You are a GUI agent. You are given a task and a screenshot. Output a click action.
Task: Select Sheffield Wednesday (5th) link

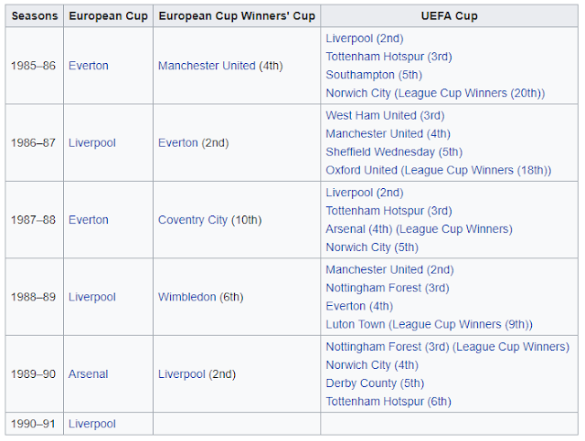394,152
